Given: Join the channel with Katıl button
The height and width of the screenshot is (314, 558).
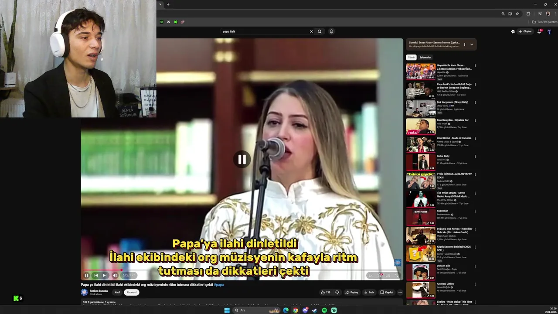Looking at the screenshot, I should 117,292.
